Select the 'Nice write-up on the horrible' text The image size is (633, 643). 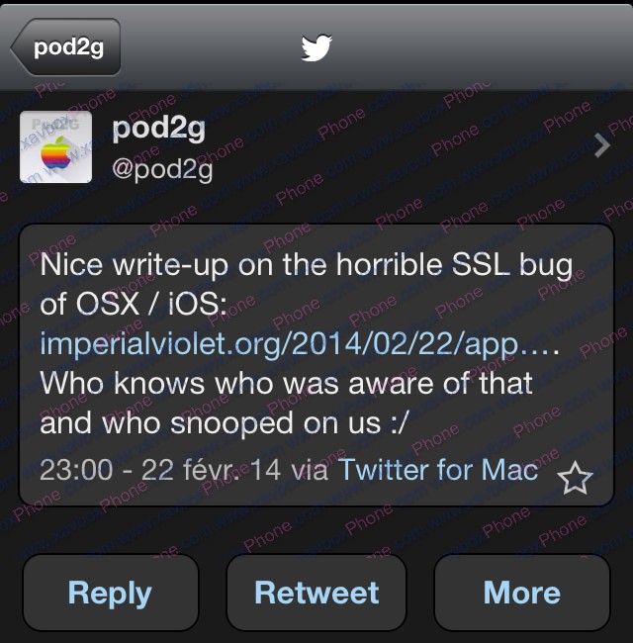click(241, 264)
